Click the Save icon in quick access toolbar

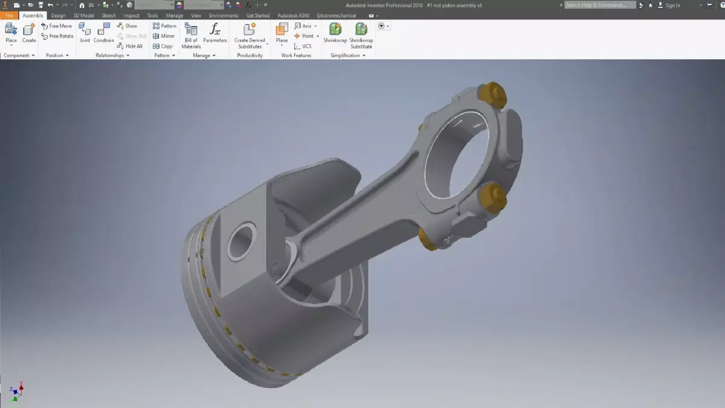[x=40, y=5]
